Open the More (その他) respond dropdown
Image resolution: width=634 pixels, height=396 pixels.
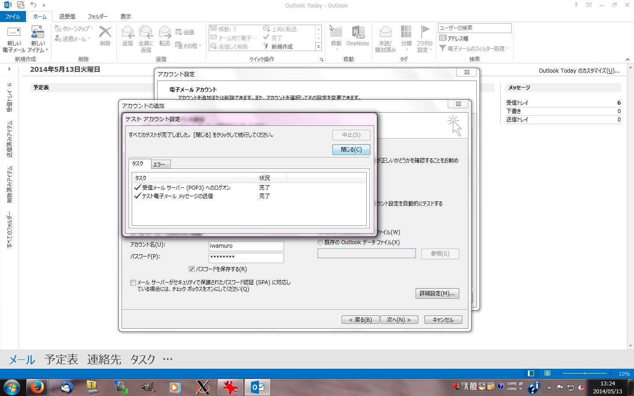188,45
